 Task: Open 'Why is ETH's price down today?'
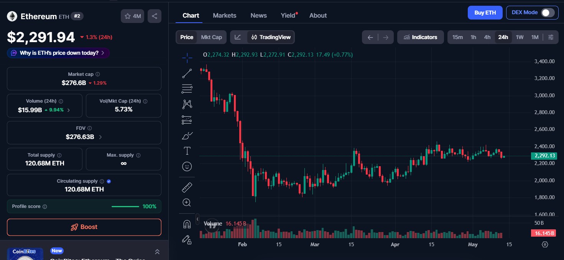pyautogui.click(x=58, y=53)
